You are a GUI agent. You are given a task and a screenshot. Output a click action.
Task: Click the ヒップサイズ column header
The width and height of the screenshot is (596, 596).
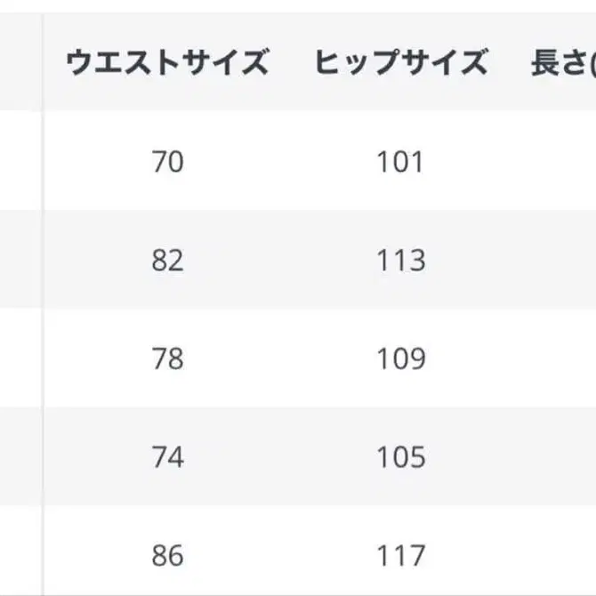[x=400, y=63]
